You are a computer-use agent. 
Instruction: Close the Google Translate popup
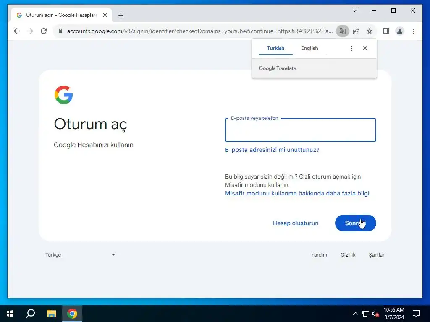(x=365, y=48)
